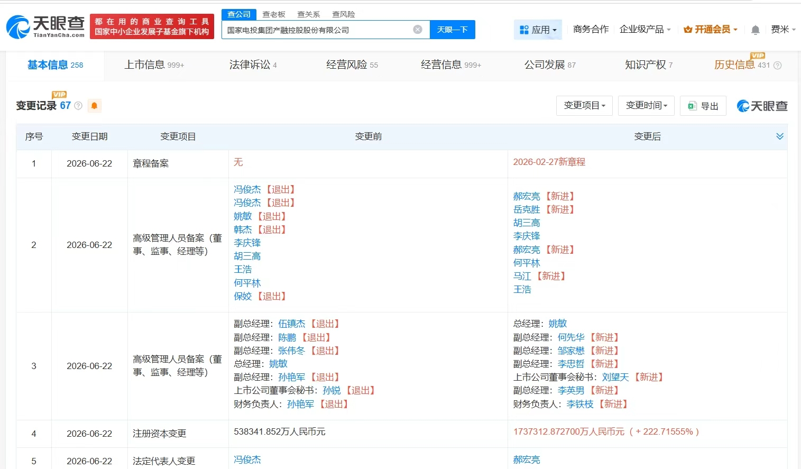Viewport: 801px width, 469px height.
Task: Select the 查关系 search tab
Action: pyautogui.click(x=309, y=14)
